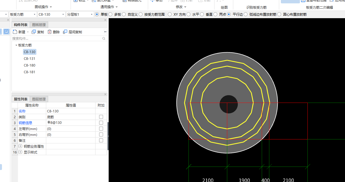Collapse the 板受力筋 tree node

(16, 45)
